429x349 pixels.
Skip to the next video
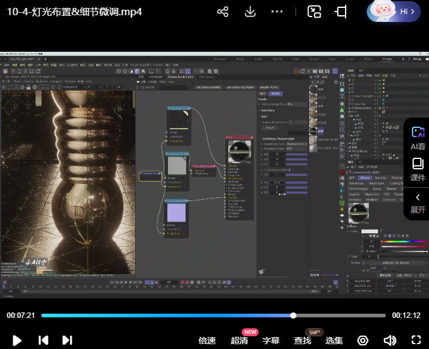pyautogui.click(x=67, y=340)
